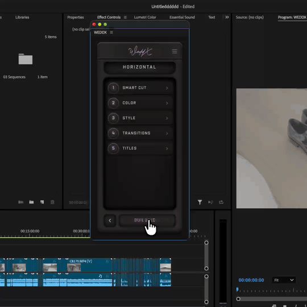307x307 pixels.
Task: Click the HORIZONTAL format button
Action: [139, 67]
